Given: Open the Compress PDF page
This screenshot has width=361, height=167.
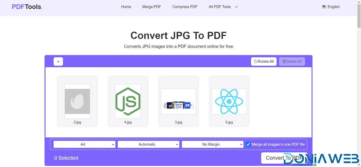Looking at the screenshot, I should pyautogui.click(x=185, y=7).
